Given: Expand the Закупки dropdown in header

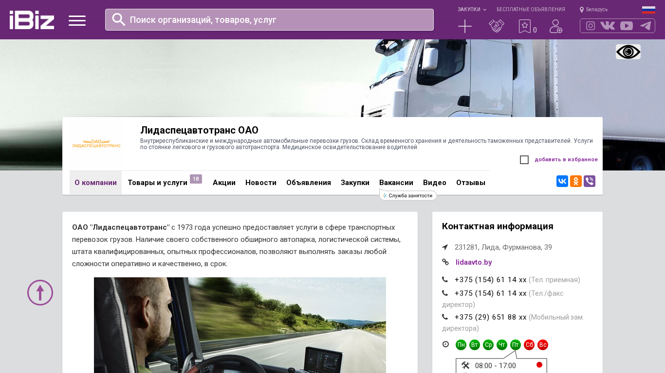Looking at the screenshot, I should [x=472, y=9].
